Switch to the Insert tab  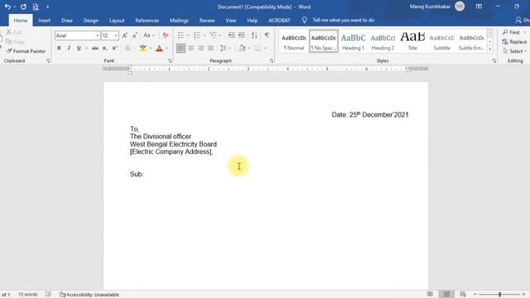tap(44, 20)
